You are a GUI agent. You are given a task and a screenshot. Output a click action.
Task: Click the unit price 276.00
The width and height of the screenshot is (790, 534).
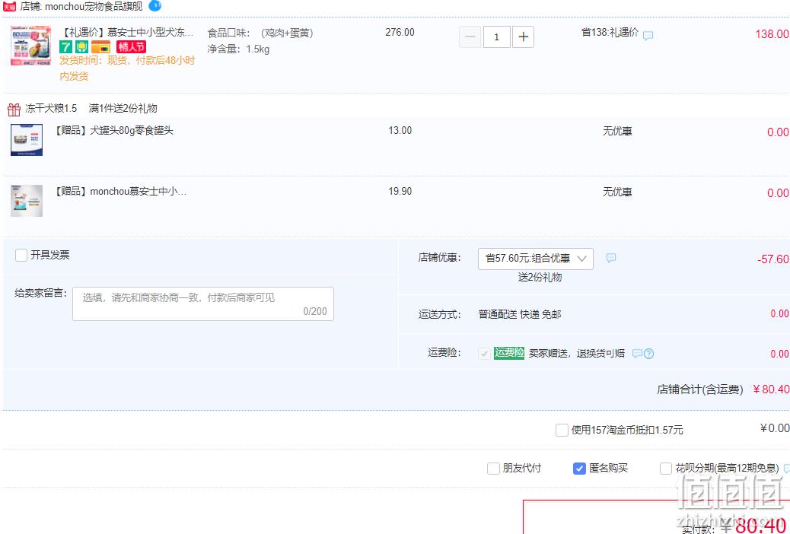pyautogui.click(x=400, y=32)
